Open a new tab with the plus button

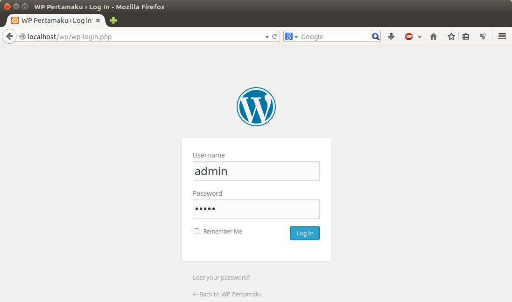(113, 21)
